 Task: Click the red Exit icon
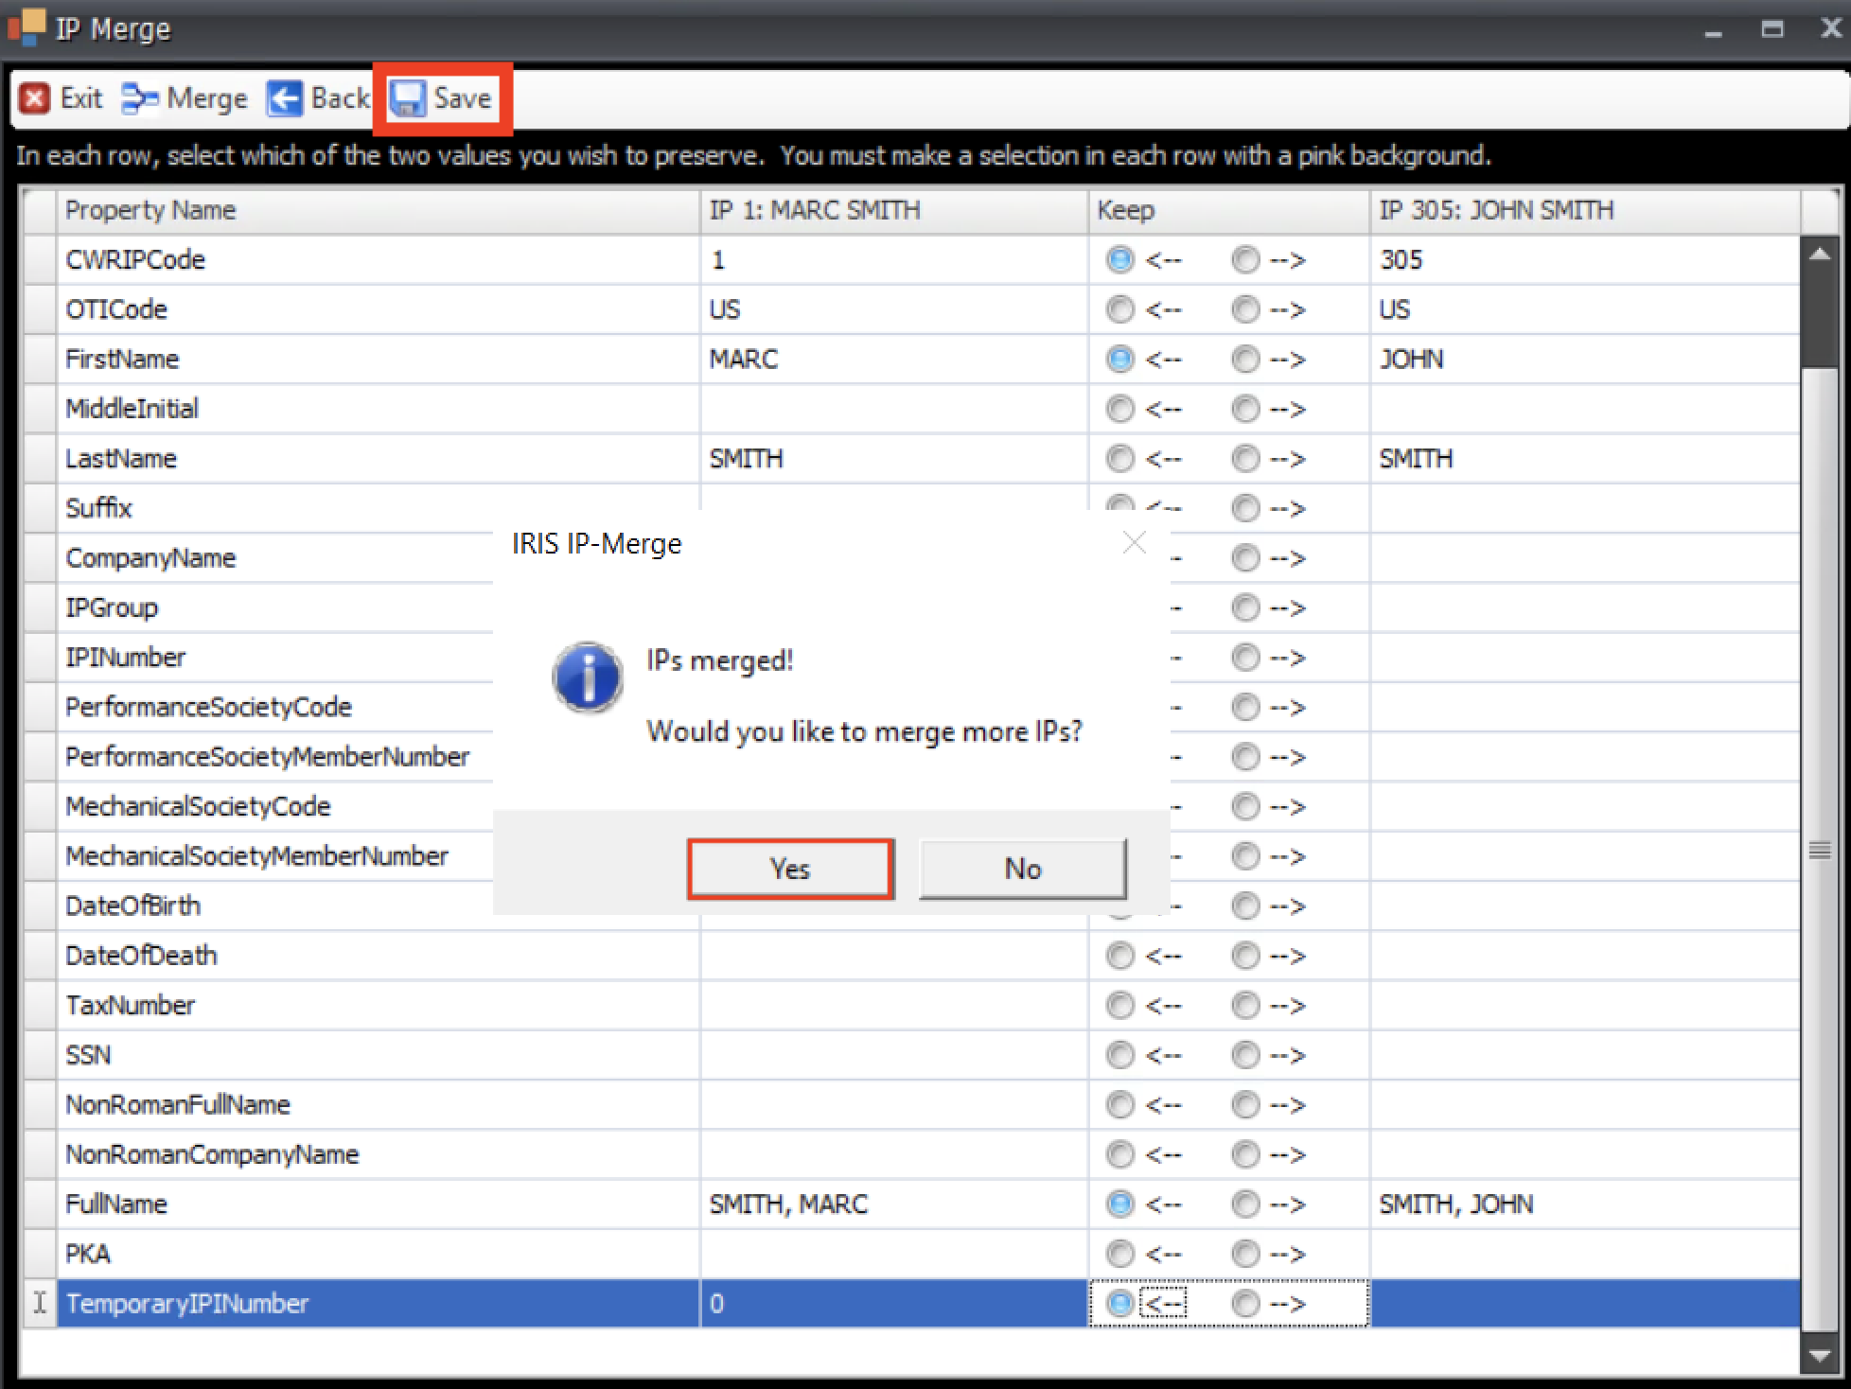pos(35,98)
